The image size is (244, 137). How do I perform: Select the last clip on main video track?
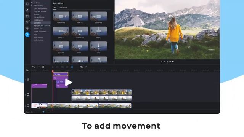tap(115, 106)
